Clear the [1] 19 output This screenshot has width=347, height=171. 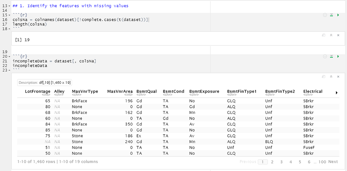click(x=338, y=35)
